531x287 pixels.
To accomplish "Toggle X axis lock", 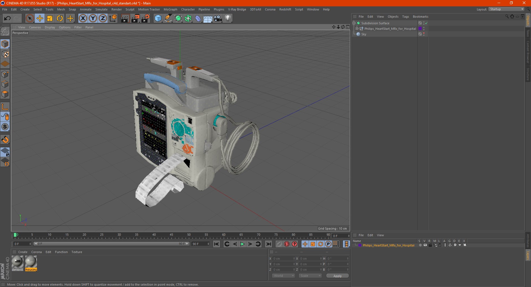I will [83, 18].
